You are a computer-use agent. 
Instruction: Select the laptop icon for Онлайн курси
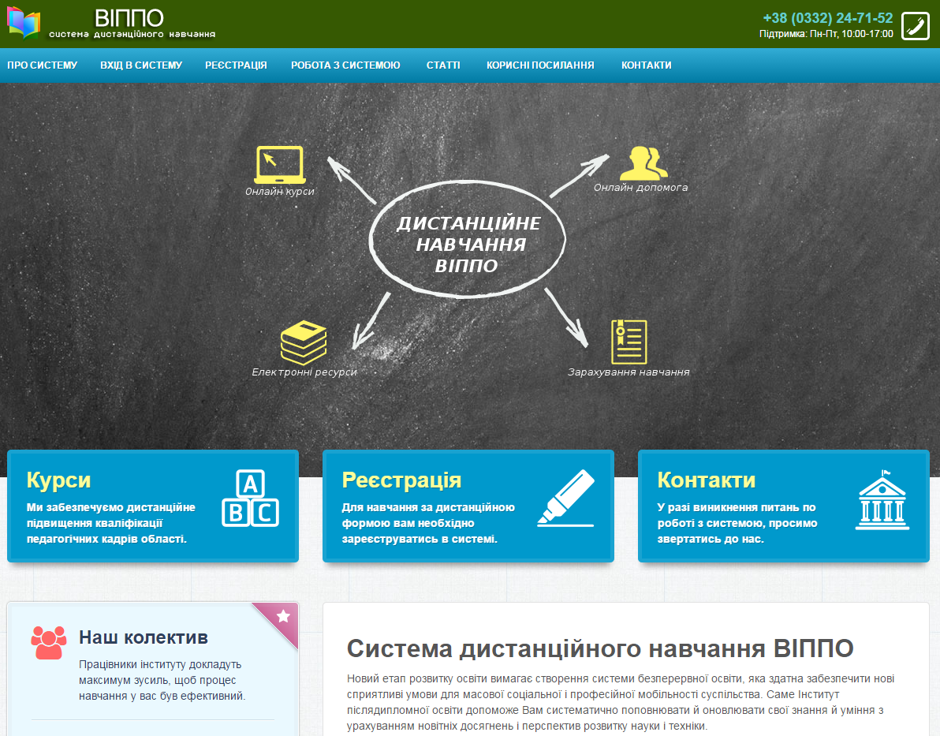(x=280, y=163)
